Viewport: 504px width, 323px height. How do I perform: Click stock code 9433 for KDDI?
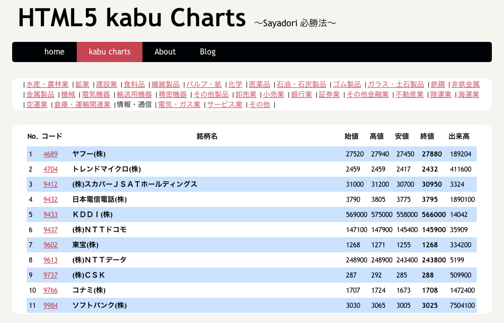click(x=51, y=214)
